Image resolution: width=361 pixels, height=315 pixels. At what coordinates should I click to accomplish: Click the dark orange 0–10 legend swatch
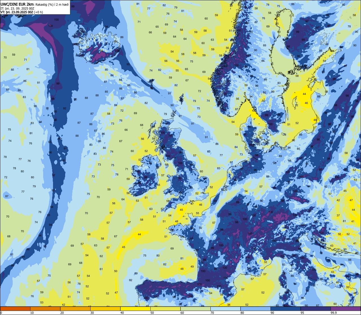[15, 309]
